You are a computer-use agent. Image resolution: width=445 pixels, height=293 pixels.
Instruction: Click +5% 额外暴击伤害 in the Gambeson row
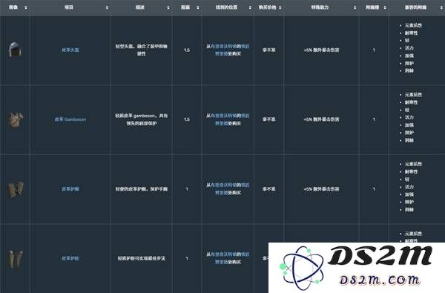(321, 119)
